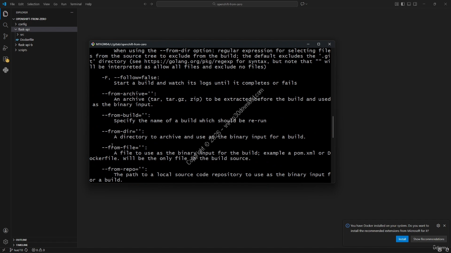This screenshot has width=451, height=253.
Task: Toggle the primary side bar layout button
Action: tap(403, 4)
